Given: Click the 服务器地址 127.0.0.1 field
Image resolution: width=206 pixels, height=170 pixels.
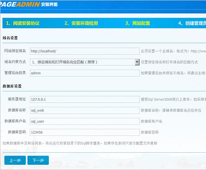Looking at the screenshot, I should coord(85,99).
